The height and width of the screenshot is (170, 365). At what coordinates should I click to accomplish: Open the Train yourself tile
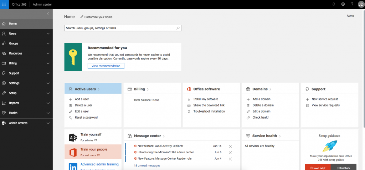93,137
